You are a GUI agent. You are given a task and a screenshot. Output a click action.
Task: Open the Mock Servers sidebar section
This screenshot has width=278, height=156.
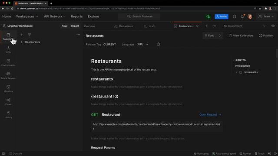click(8, 75)
